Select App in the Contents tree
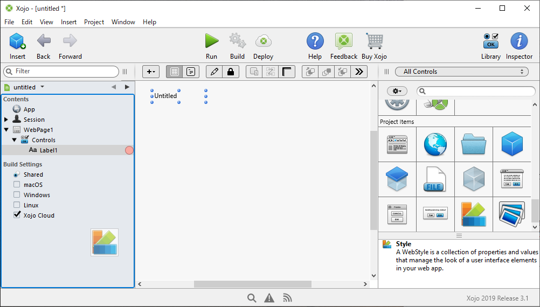The height and width of the screenshot is (307, 540). [29, 109]
